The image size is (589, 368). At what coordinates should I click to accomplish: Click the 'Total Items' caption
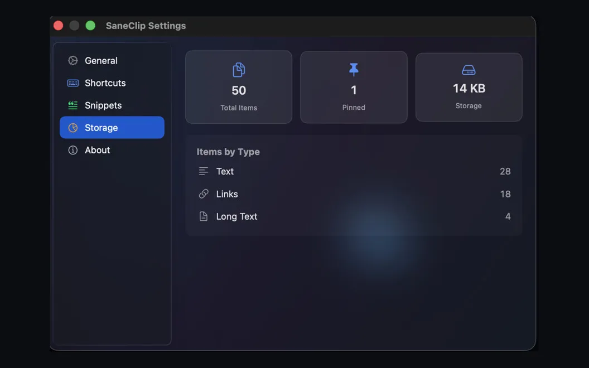point(239,108)
